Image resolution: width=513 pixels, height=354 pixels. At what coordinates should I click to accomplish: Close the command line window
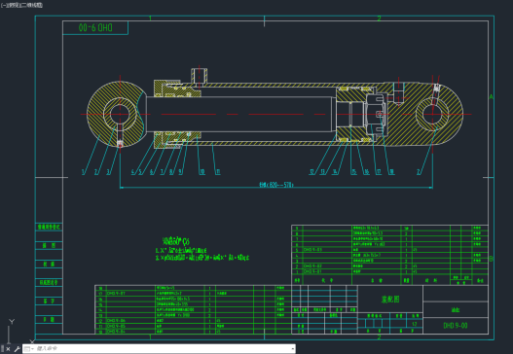[8, 349]
